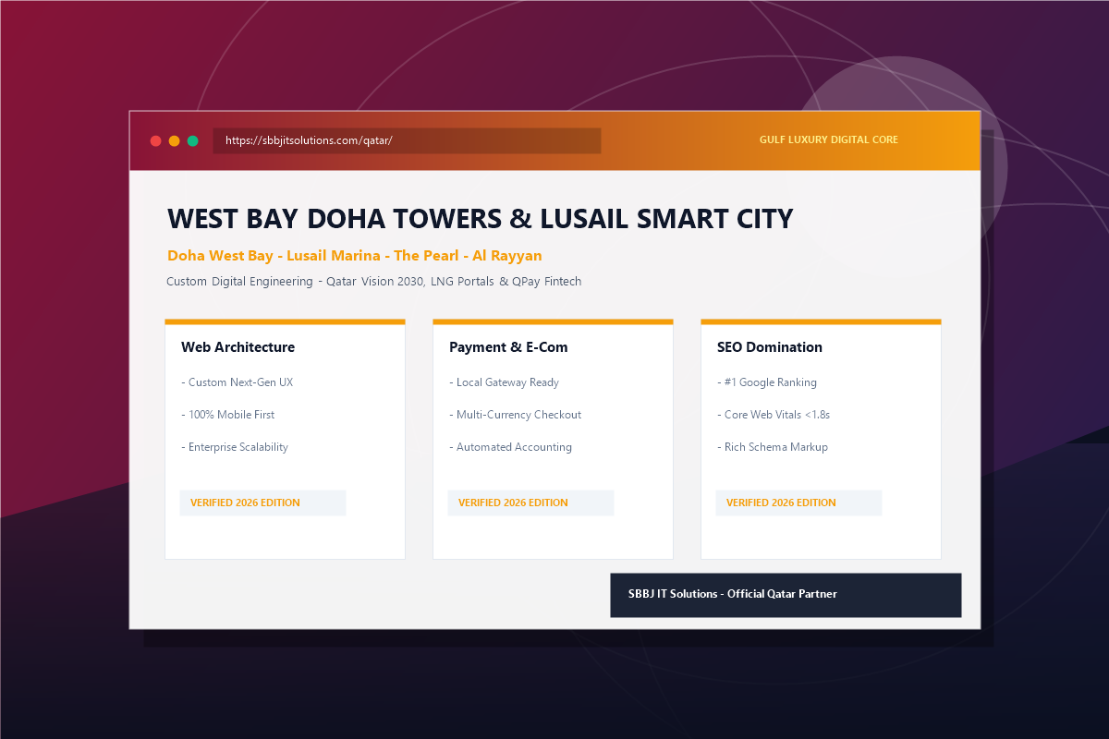The height and width of the screenshot is (739, 1109).
Task: Open the Web Architecture card title
Action: (x=238, y=347)
